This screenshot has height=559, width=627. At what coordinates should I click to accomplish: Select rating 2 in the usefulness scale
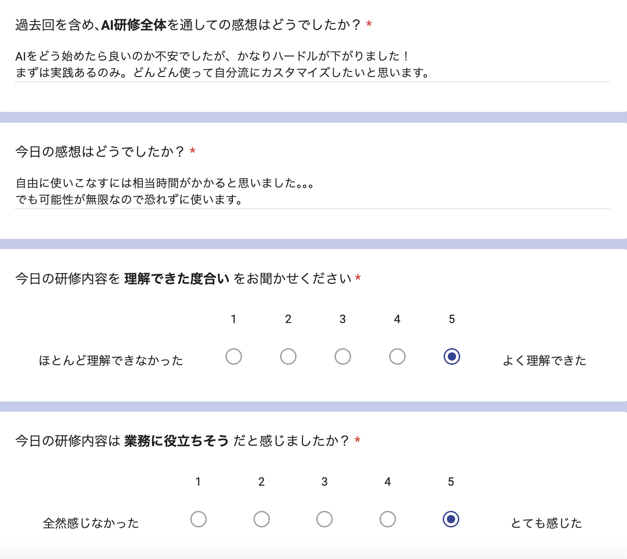click(261, 519)
